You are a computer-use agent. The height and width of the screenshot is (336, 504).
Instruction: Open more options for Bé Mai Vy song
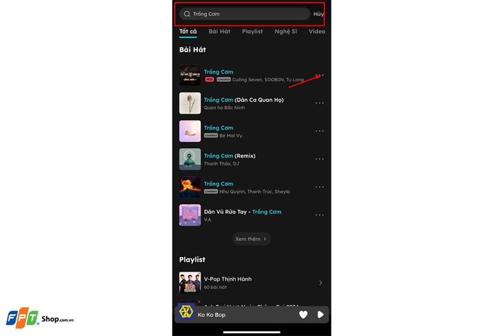tap(319, 131)
